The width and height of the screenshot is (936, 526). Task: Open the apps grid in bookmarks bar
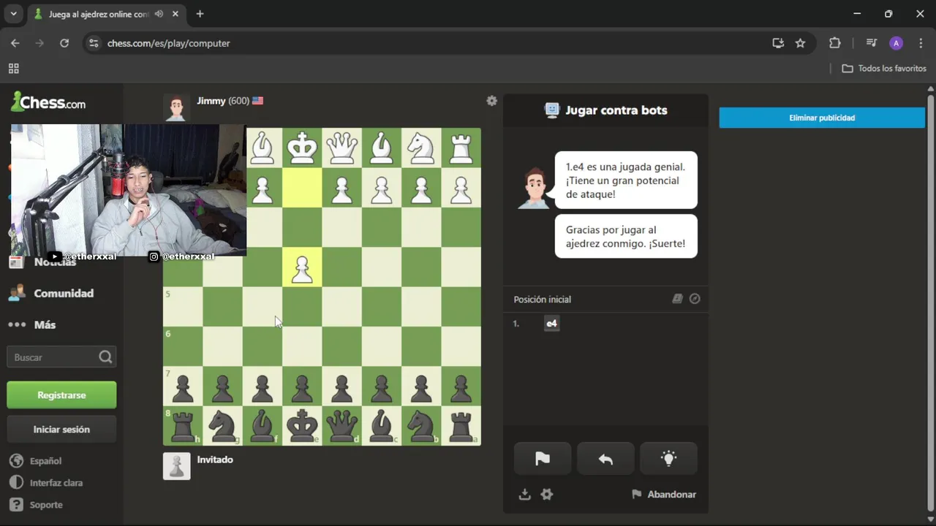13,69
